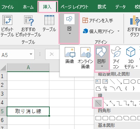Expand the 個人用アドイン dropdown arrow
Image resolution: width=140 pixels, height=129 pixels.
(x=119, y=31)
